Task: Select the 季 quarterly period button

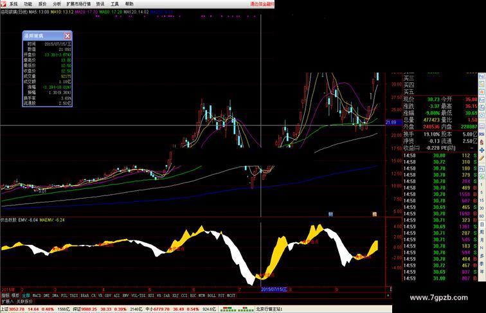Action: (482, 264)
